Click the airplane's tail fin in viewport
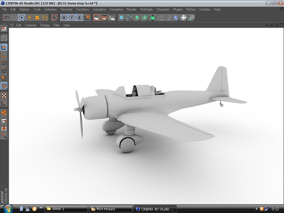This screenshot has height=213, width=284. point(219,80)
